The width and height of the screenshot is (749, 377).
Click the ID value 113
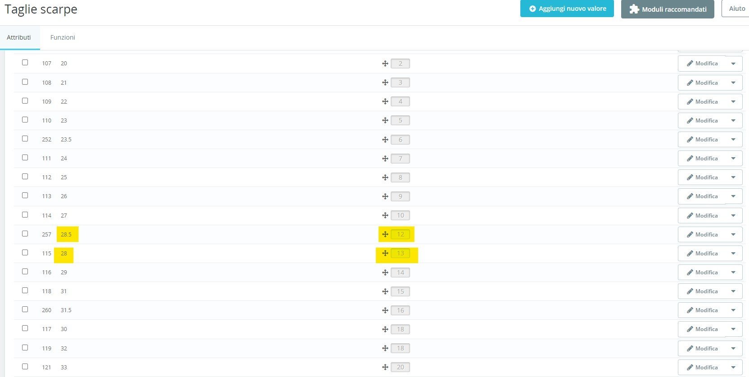point(47,196)
